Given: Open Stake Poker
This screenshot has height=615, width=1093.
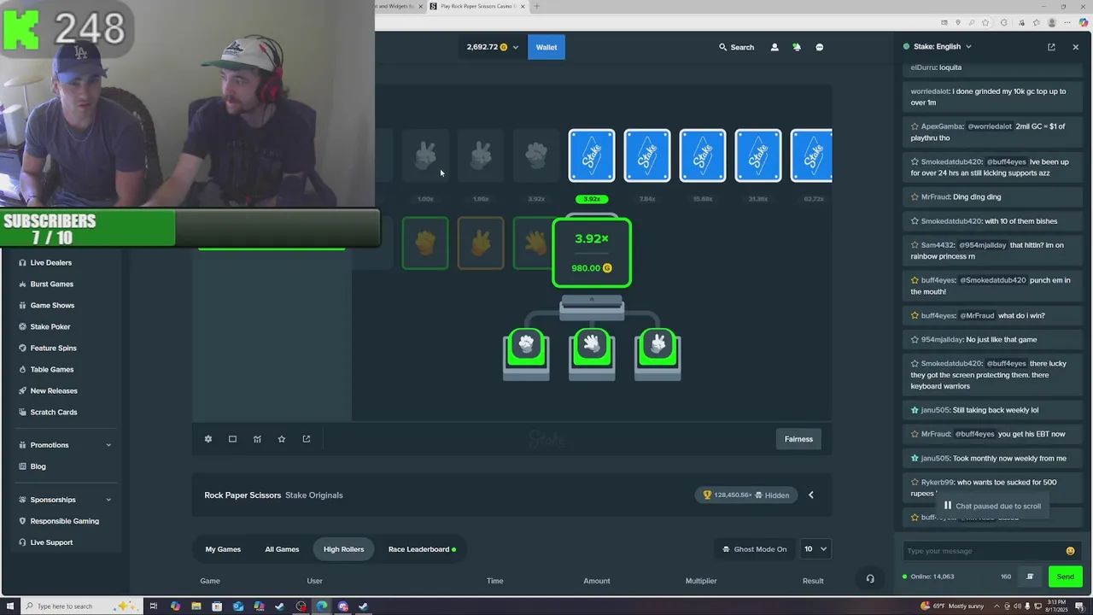Looking at the screenshot, I should [x=50, y=326].
